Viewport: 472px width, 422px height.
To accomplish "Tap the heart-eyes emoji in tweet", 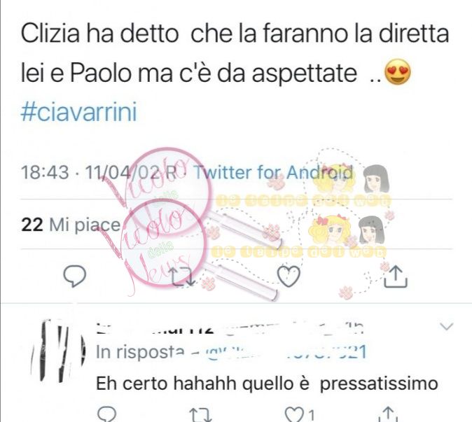I will tap(398, 71).
